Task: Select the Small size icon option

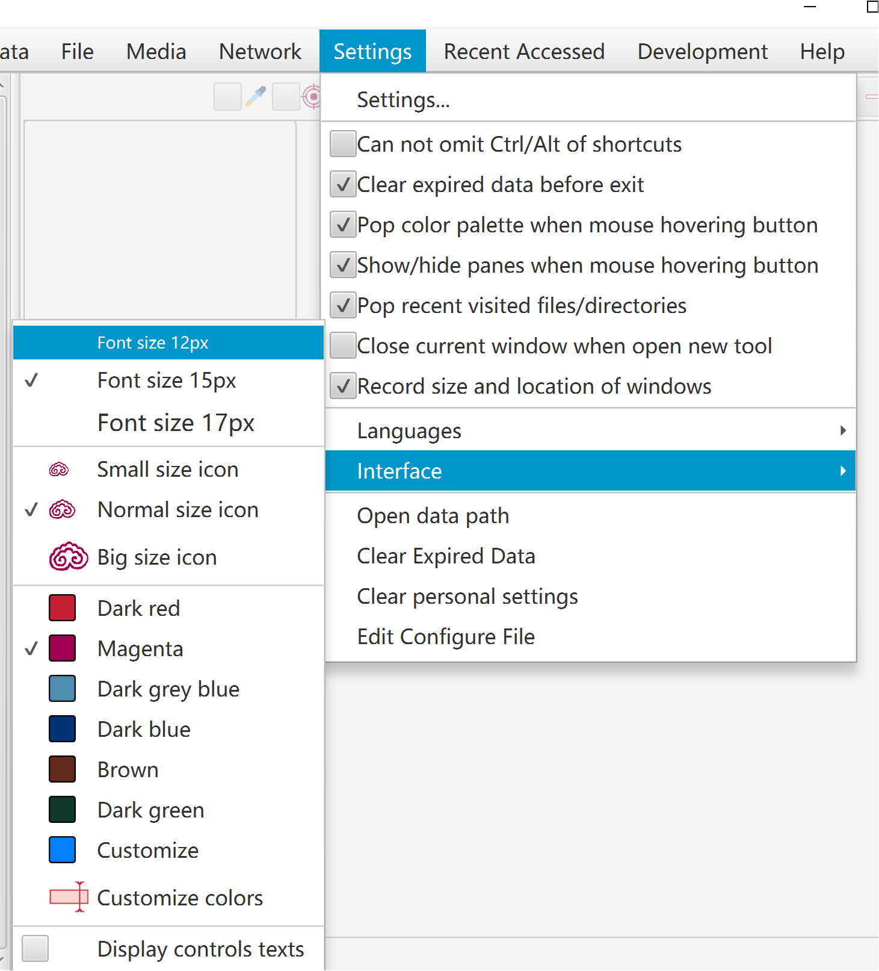Action: 167,470
